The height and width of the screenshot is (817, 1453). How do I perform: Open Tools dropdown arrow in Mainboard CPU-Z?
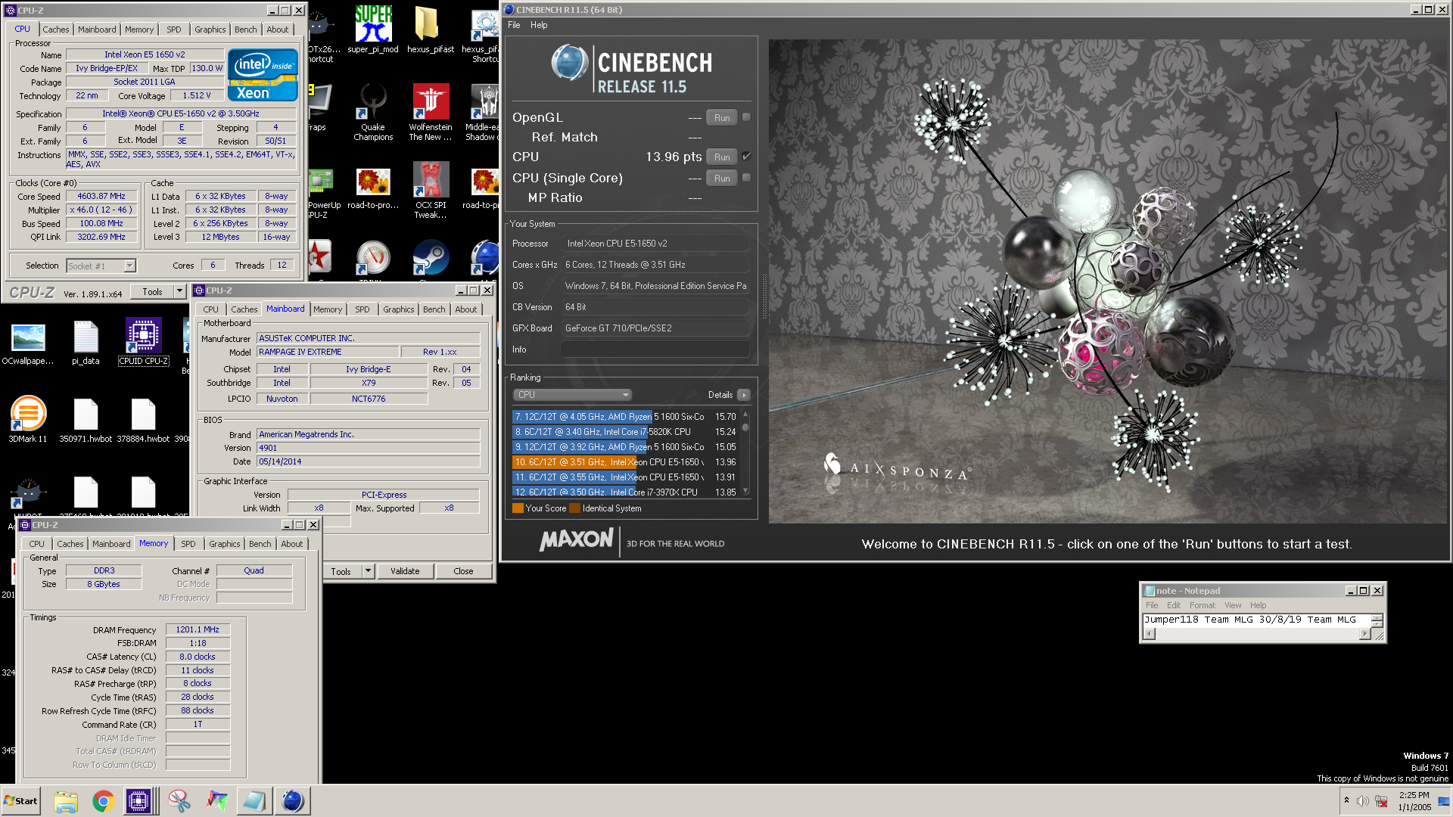coord(368,571)
